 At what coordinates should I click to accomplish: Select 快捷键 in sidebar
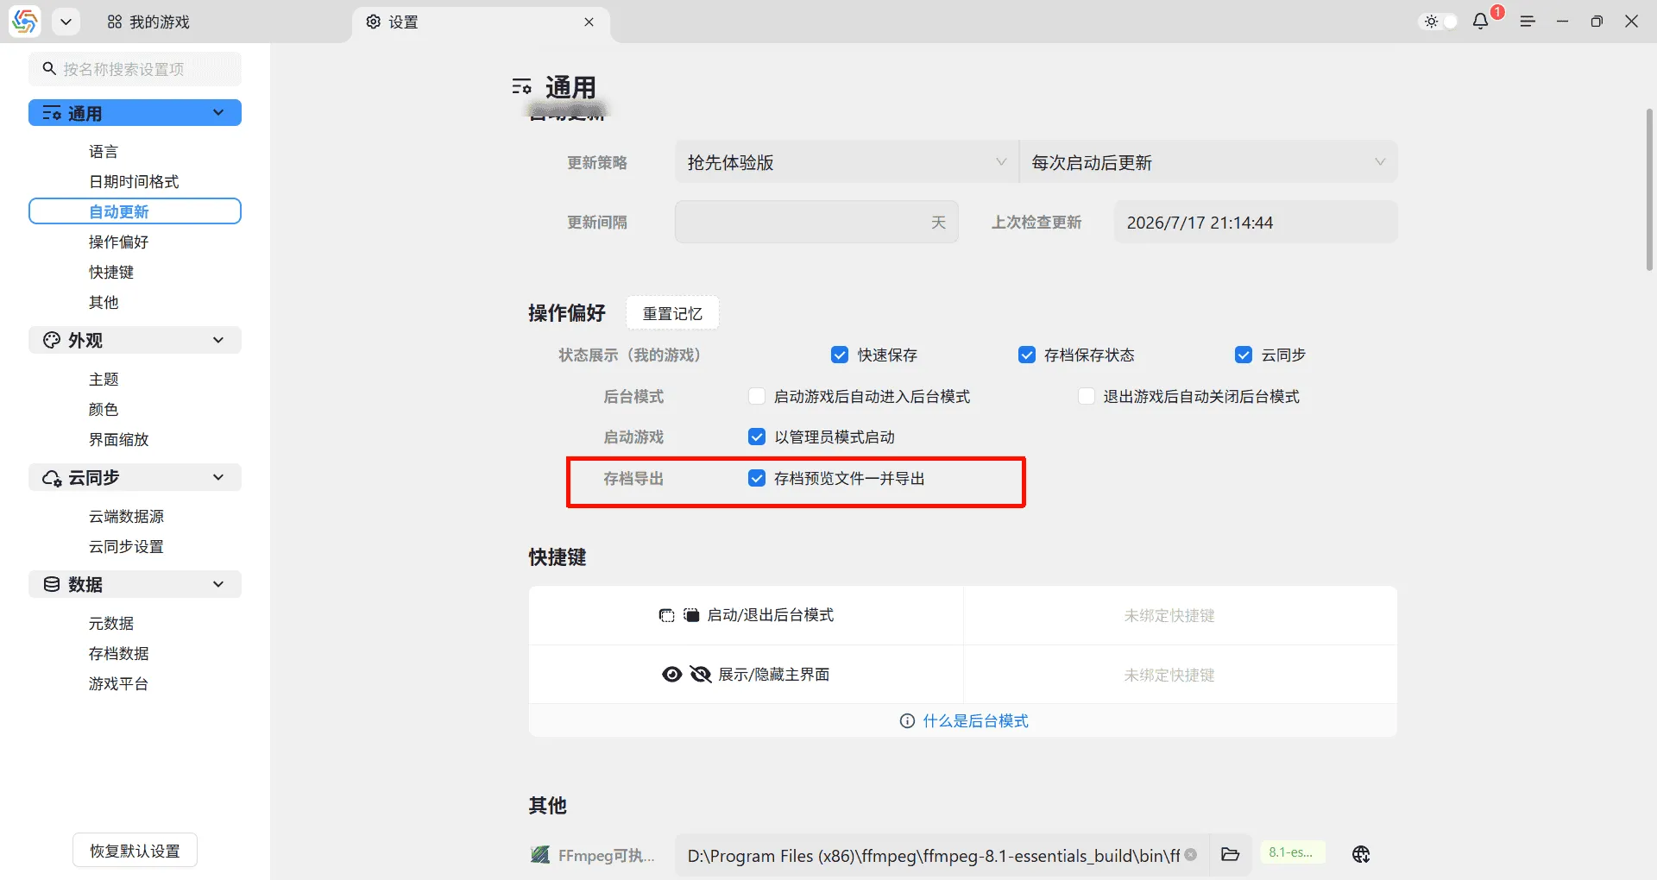[x=111, y=272]
